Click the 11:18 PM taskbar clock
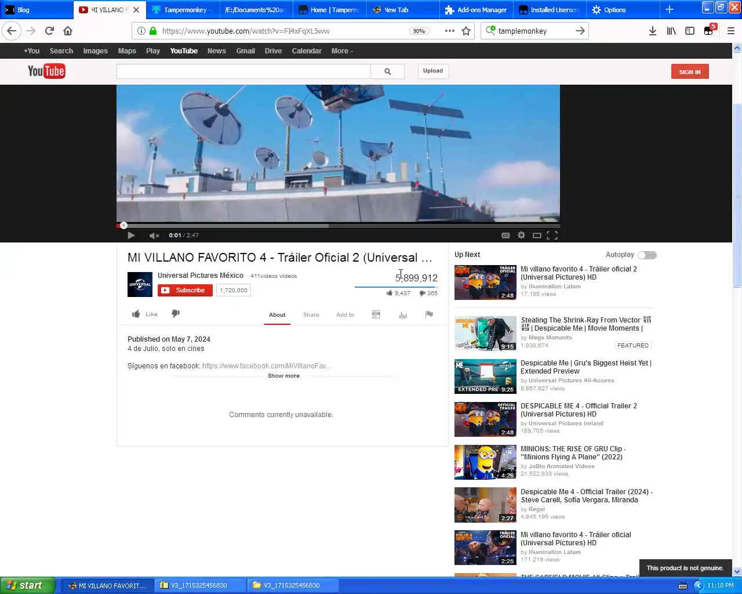Image resolution: width=742 pixels, height=594 pixels. (721, 585)
